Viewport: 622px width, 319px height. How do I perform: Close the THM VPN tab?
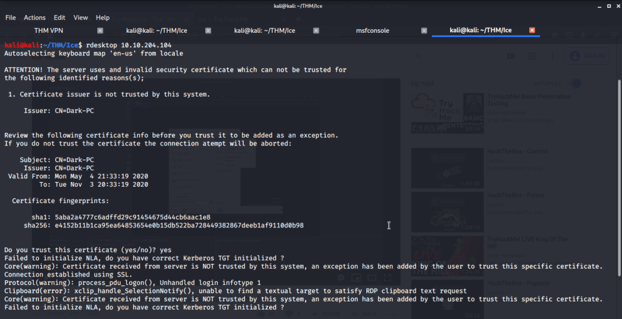(100, 30)
